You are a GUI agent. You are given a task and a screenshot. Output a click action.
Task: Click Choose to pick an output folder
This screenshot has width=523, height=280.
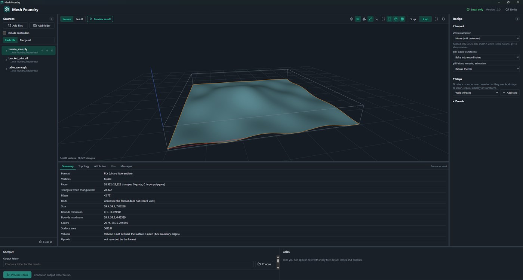tap(264, 264)
